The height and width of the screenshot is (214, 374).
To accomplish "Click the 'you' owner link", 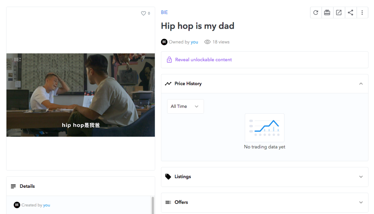I will click(x=194, y=42).
